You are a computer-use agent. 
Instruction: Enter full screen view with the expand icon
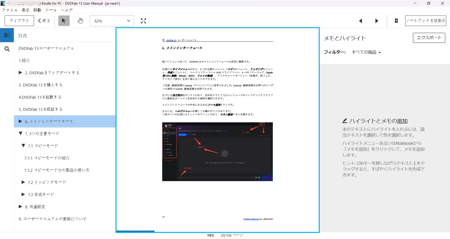tap(143, 21)
